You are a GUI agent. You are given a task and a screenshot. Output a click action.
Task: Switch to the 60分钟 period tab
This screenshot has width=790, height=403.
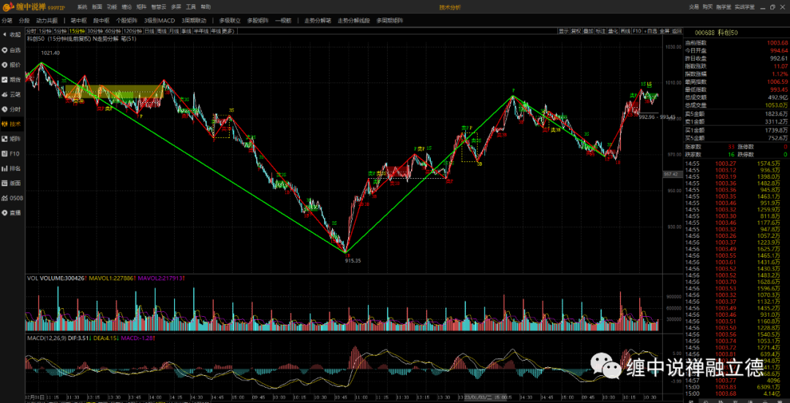113,31
